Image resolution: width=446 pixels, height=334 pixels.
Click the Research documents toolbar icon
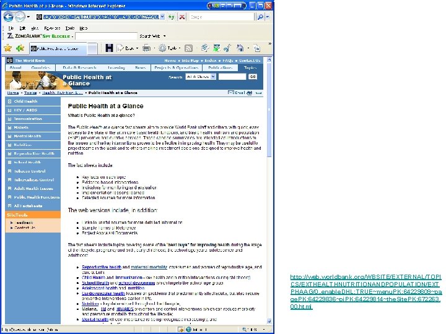click(204, 48)
